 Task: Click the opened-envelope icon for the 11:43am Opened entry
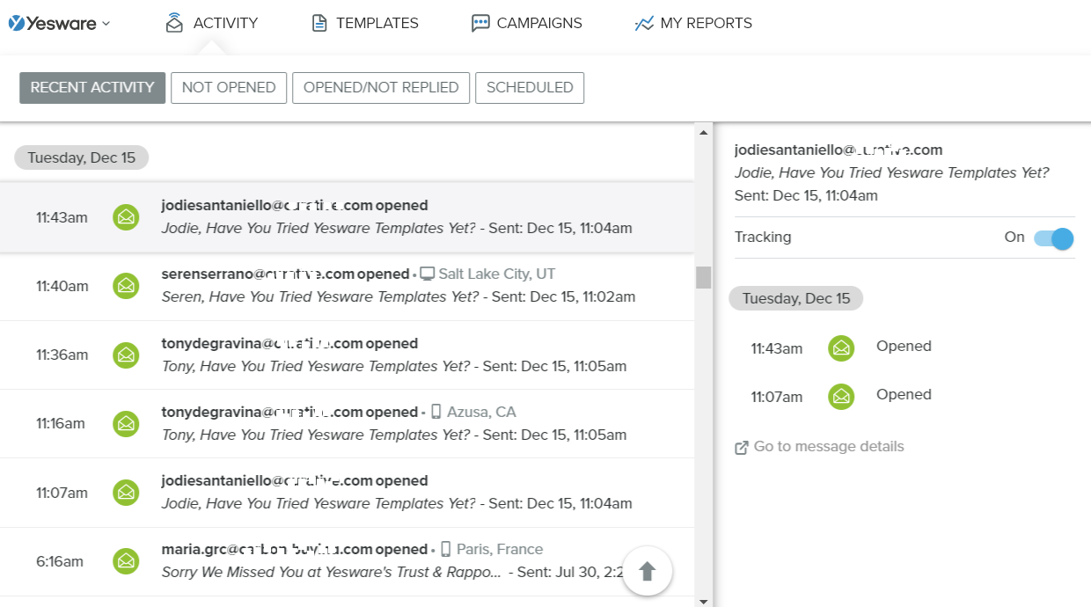click(841, 348)
